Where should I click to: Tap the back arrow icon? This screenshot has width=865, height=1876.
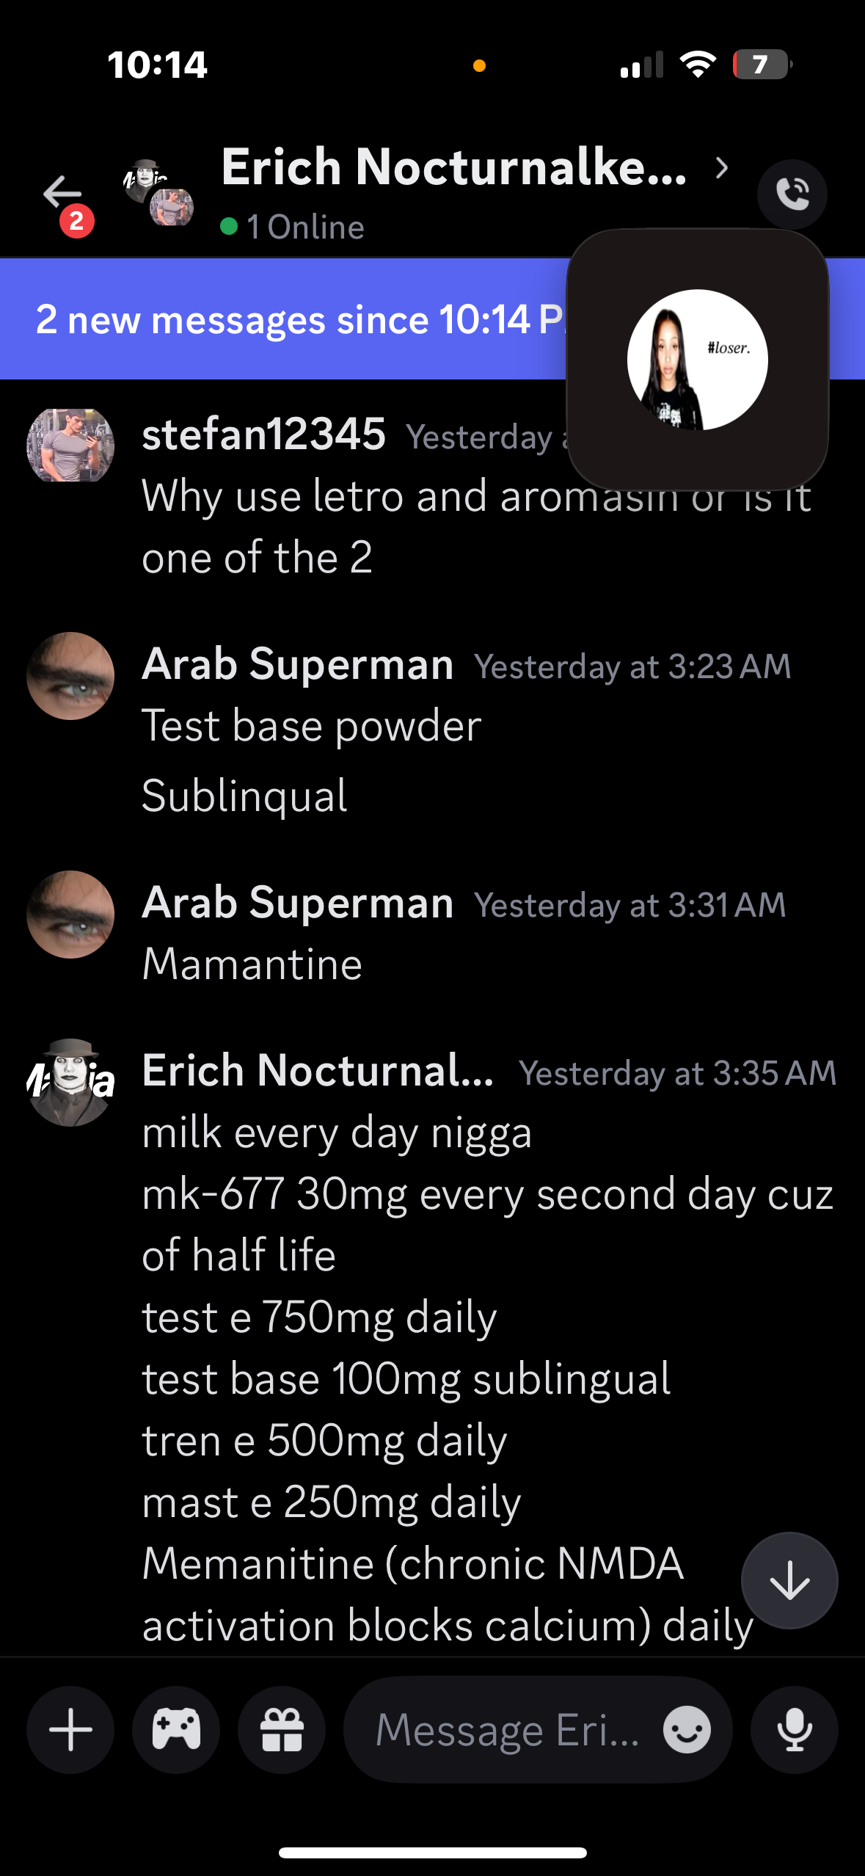click(x=62, y=194)
